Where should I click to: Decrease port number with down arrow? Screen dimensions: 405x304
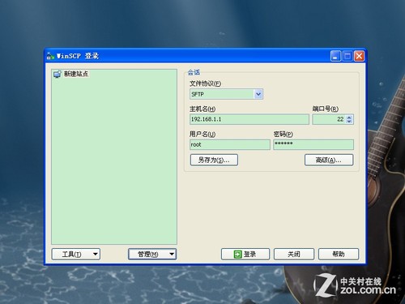(x=349, y=122)
